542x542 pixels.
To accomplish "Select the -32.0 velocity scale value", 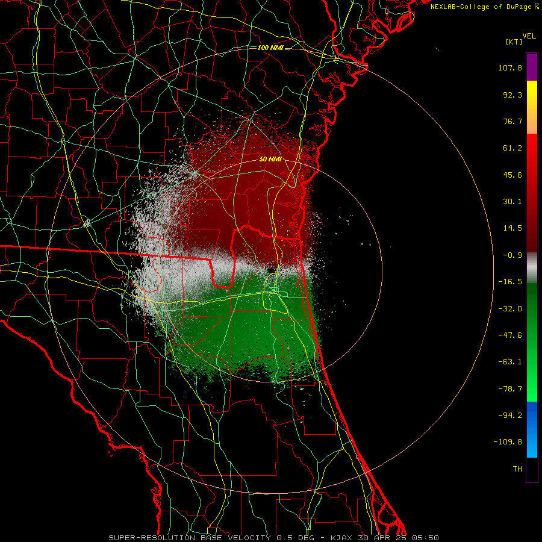I will (x=510, y=309).
